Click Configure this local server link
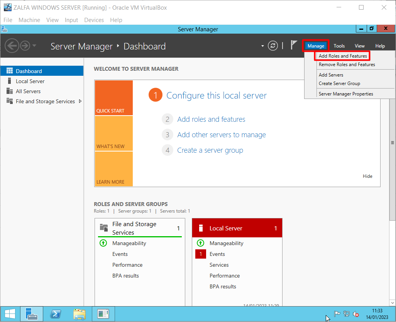 [x=217, y=95]
